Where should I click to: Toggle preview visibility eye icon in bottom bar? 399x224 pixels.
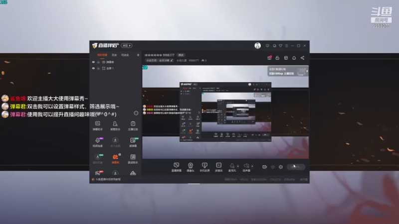(273, 167)
